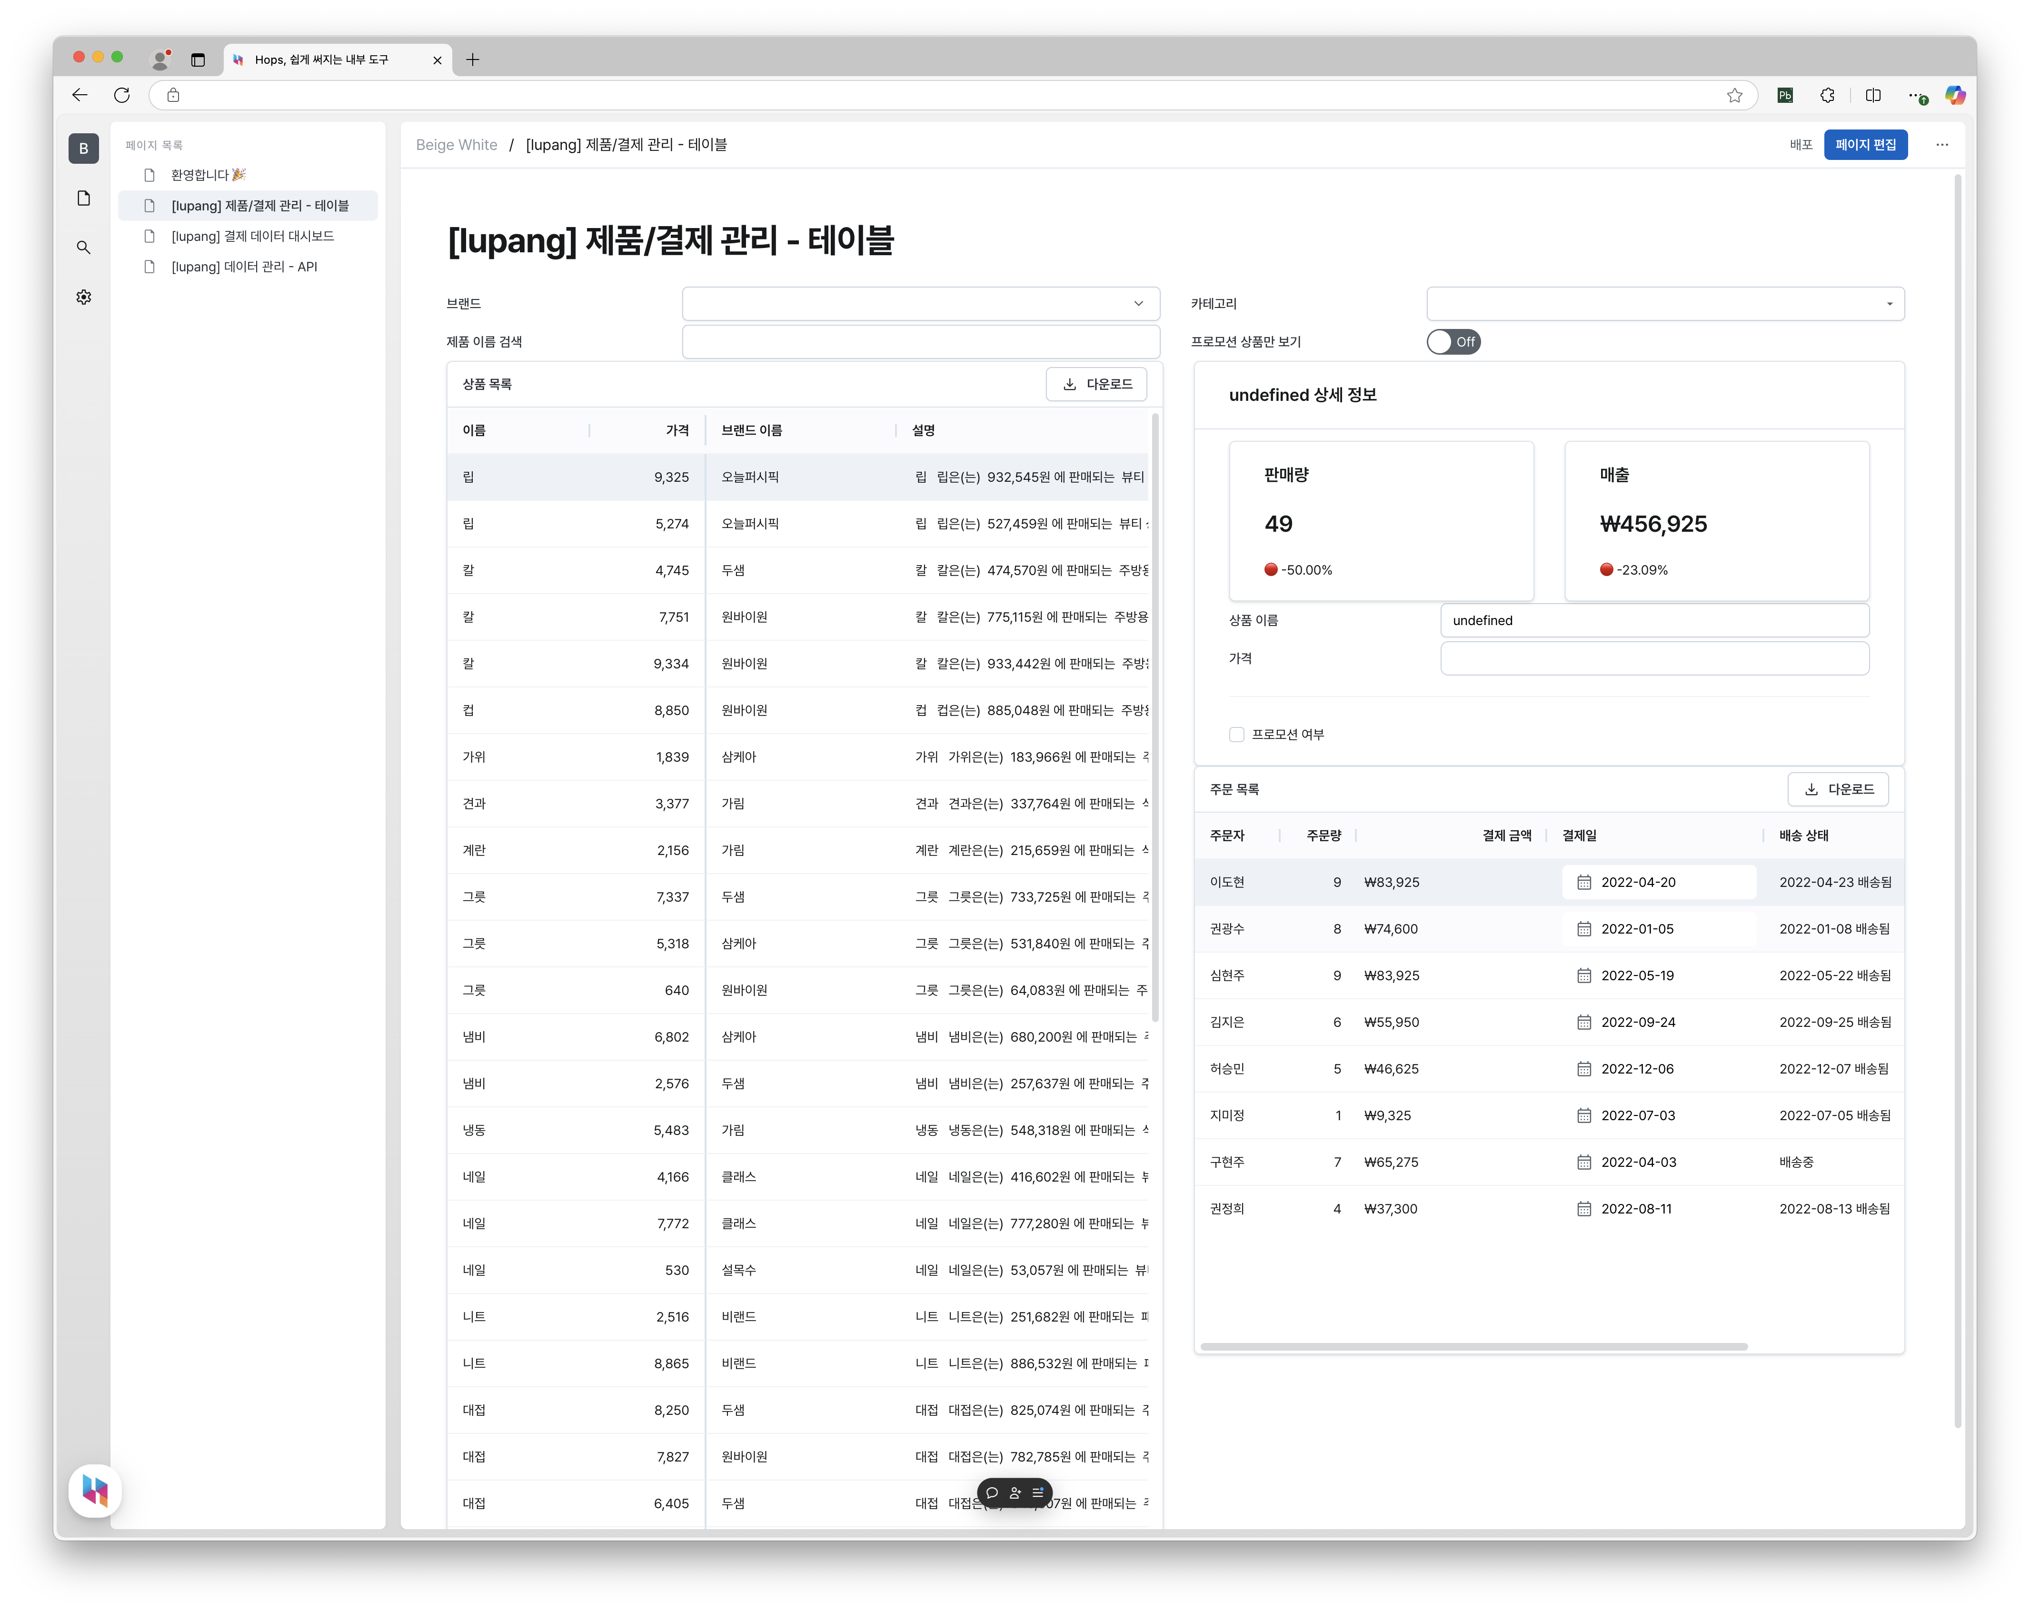Select the order row for 구현주
Image resolution: width=2030 pixels, height=1611 pixels.
pyautogui.click(x=1549, y=1162)
